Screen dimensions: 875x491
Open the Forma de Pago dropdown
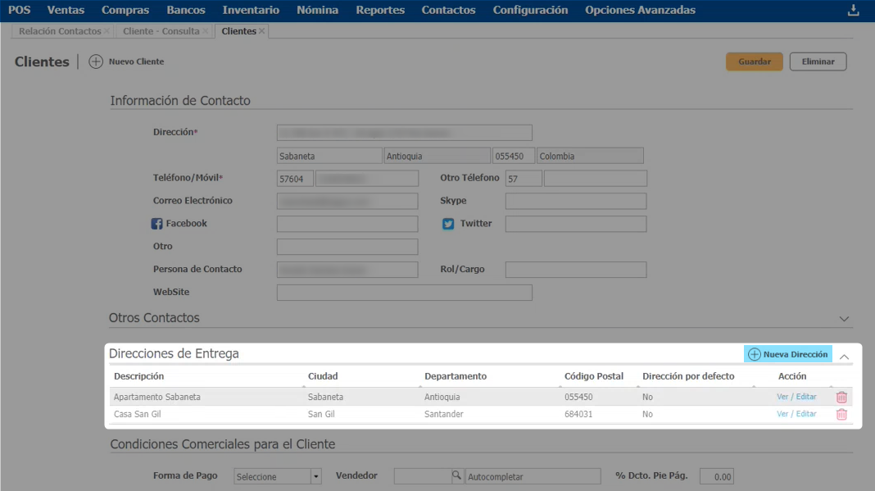(x=315, y=477)
